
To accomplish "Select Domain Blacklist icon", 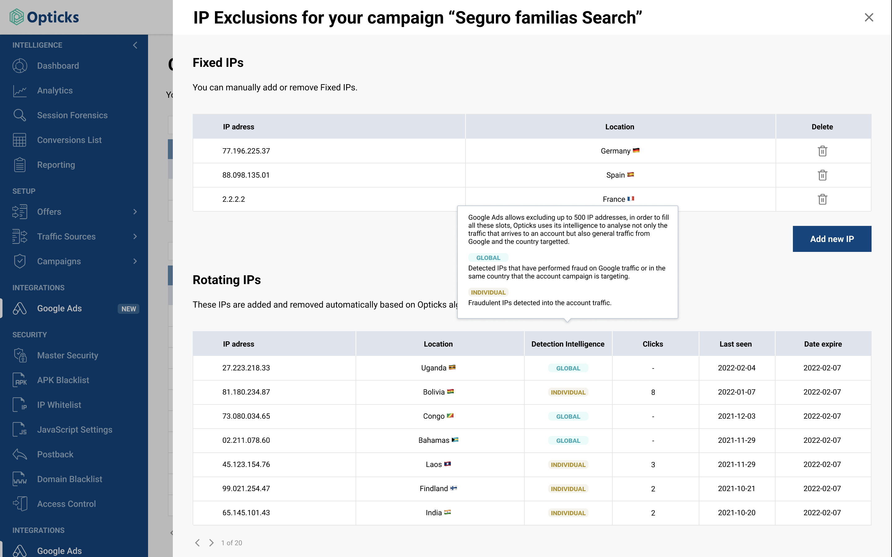I will (x=19, y=479).
